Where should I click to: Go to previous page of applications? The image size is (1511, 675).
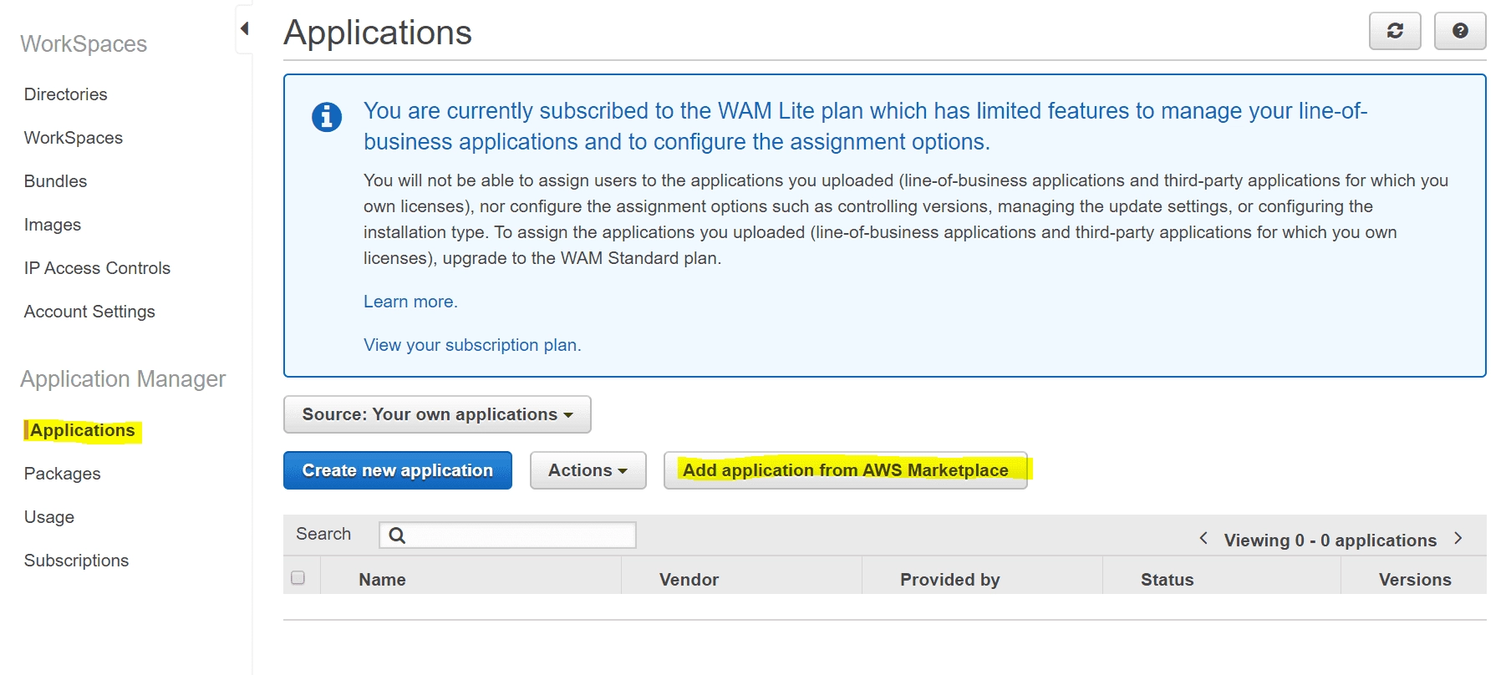1203,539
